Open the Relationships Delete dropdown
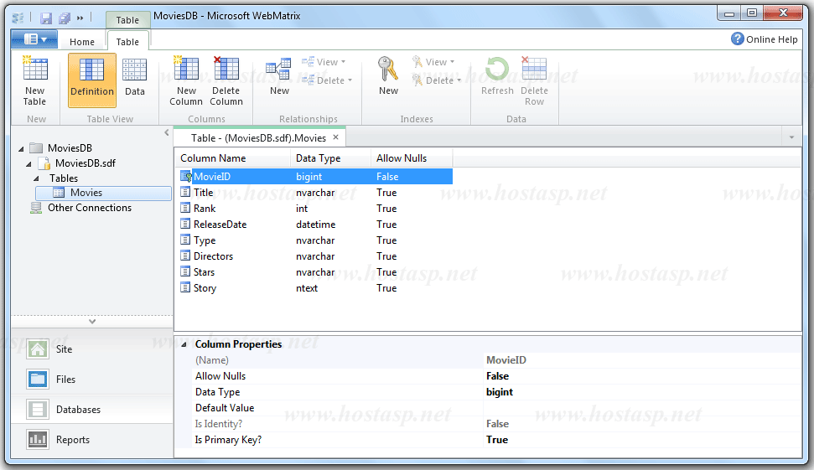 tap(327, 80)
